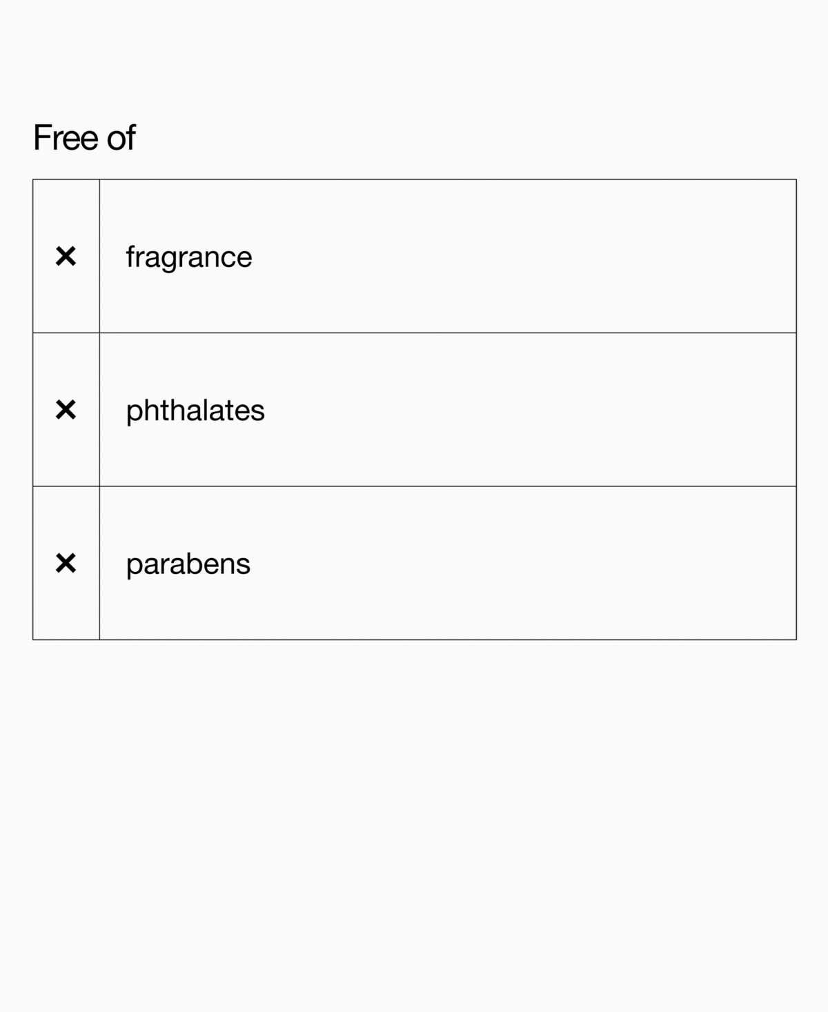Click the phthalates label text
This screenshot has height=1012, width=828.
pyautogui.click(x=195, y=411)
